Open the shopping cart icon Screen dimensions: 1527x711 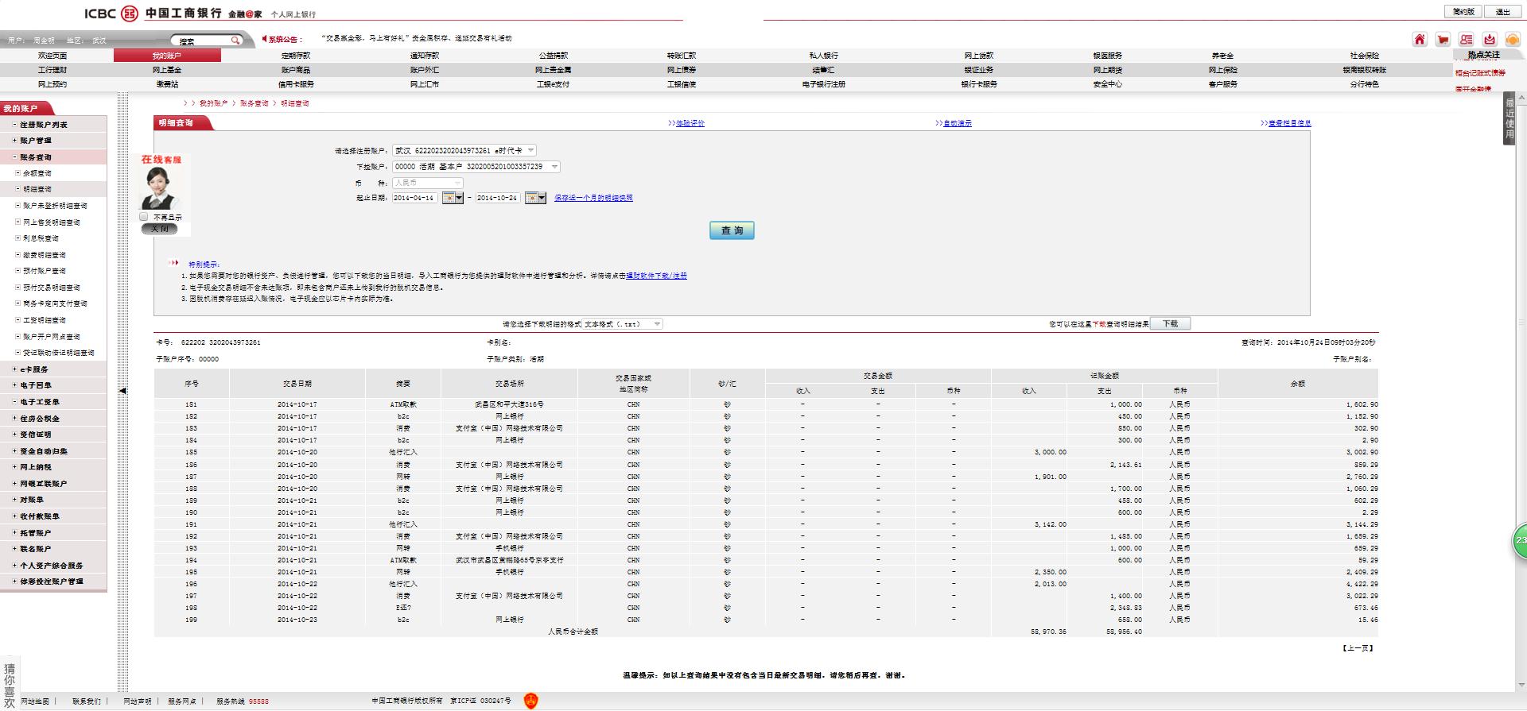pyautogui.click(x=1443, y=40)
